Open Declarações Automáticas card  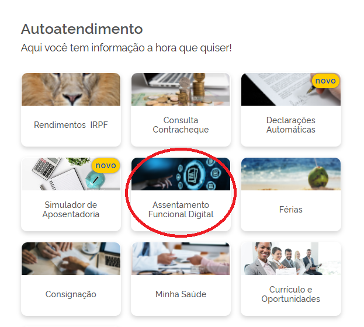tap(291, 110)
